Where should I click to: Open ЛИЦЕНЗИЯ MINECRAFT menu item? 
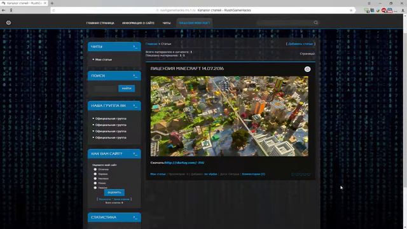(195, 23)
